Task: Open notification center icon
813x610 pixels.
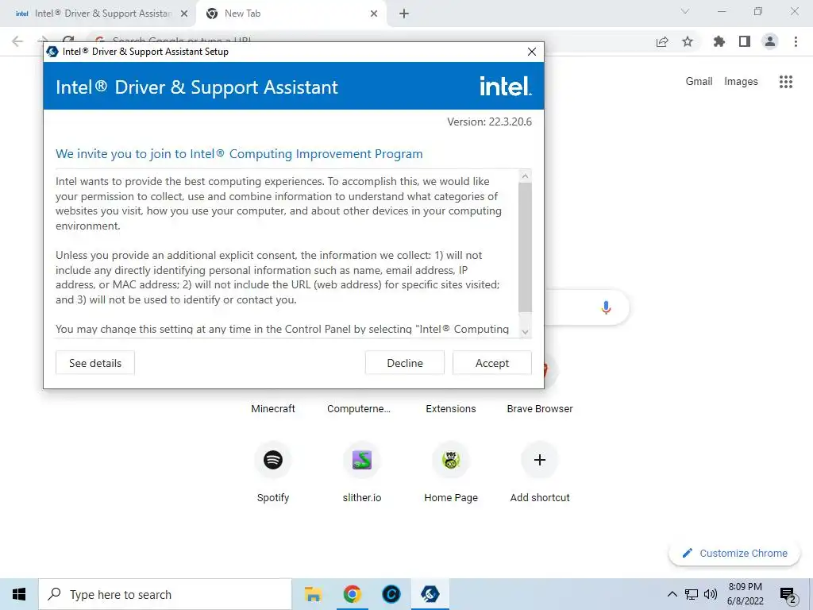Action: click(x=788, y=594)
